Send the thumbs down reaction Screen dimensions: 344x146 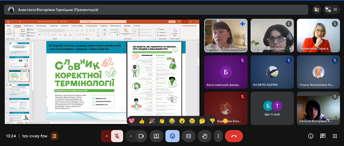click(212, 121)
